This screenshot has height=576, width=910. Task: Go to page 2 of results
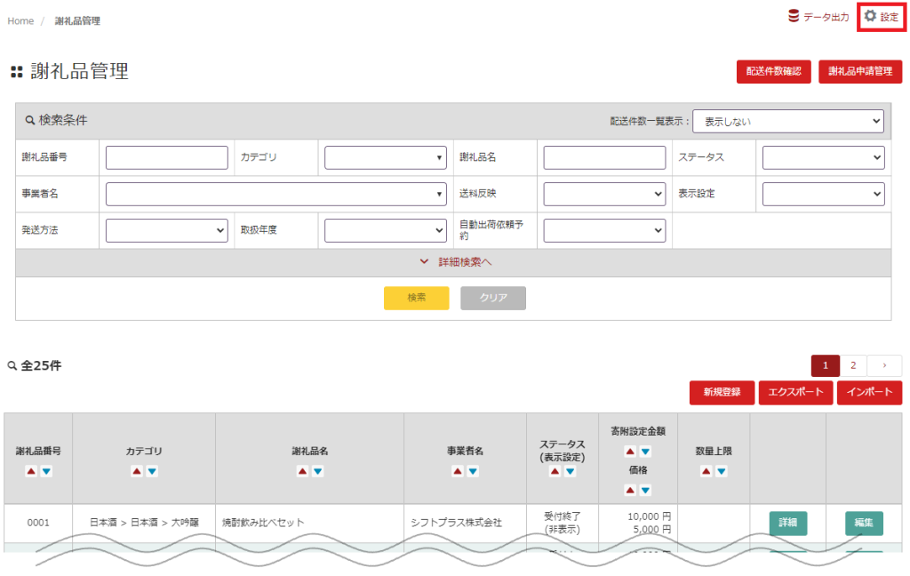click(x=852, y=365)
